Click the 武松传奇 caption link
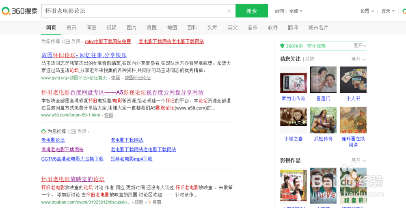This screenshot has height=208, width=406. [324, 139]
